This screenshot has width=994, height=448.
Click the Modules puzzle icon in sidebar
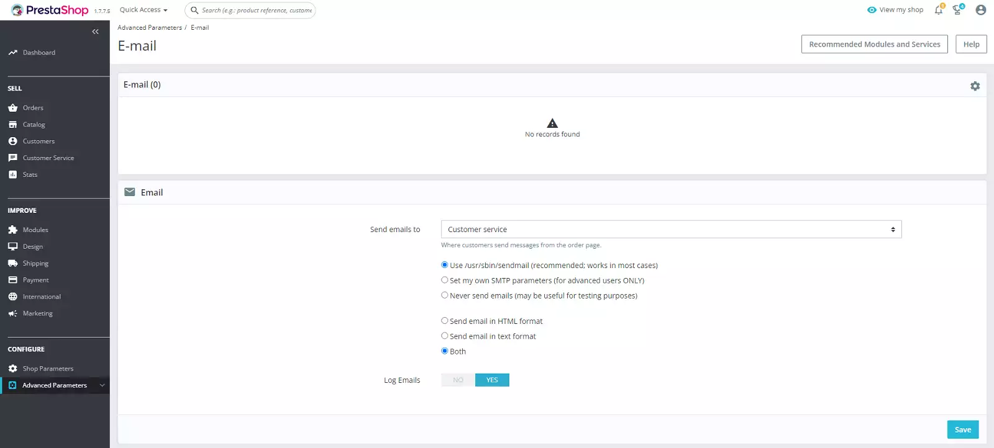[12, 230]
